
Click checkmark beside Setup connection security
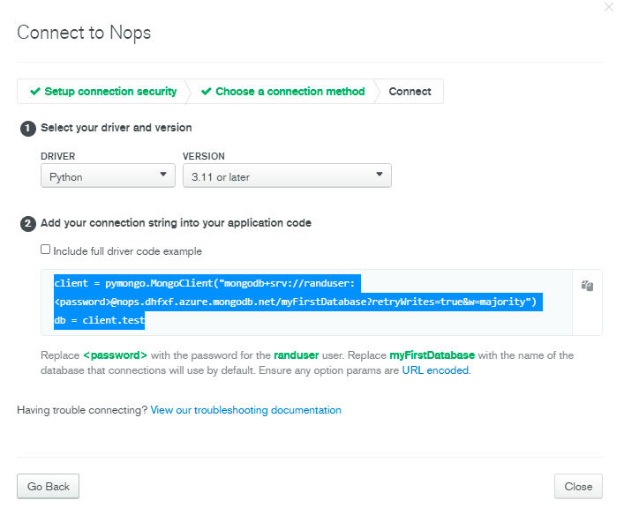[x=35, y=91]
